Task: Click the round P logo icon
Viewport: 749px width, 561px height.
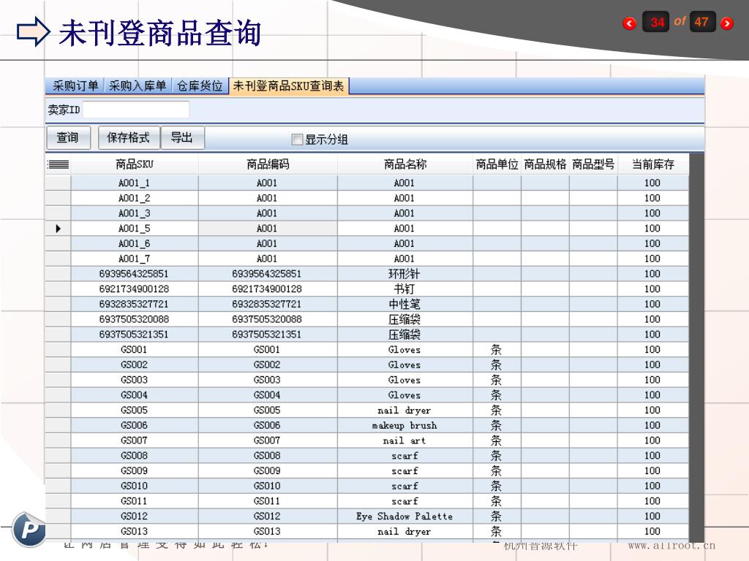Action: (x=29, y=529)
